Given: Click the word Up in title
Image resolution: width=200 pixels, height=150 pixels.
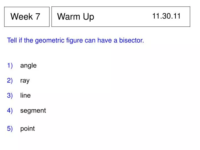Looking at the screenshot, I should (x=89, y=17).
